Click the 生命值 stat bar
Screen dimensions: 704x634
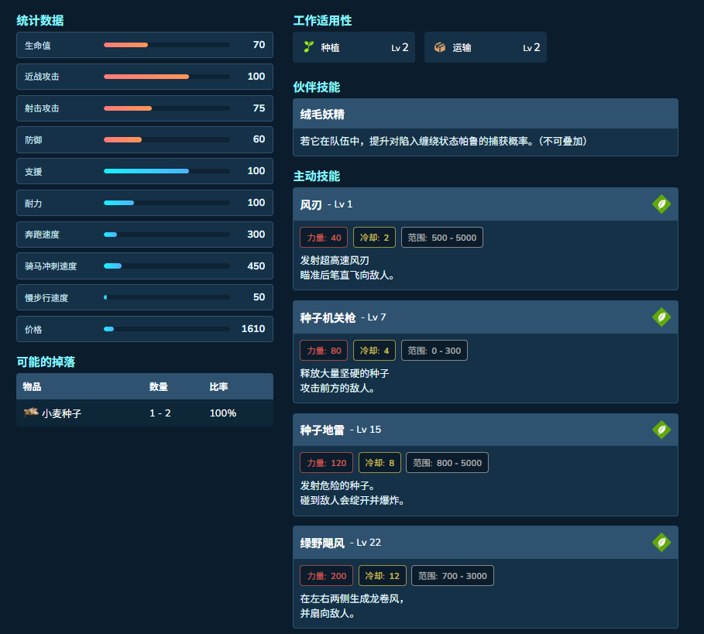click(x=167, y=45)
